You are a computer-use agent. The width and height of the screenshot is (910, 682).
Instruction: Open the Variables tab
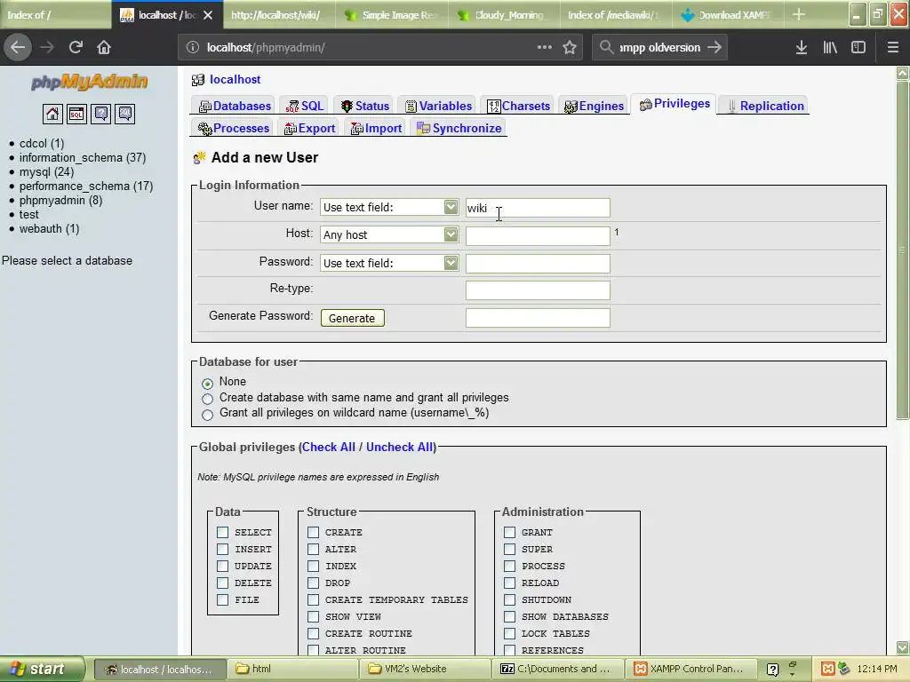coord(438,106)
